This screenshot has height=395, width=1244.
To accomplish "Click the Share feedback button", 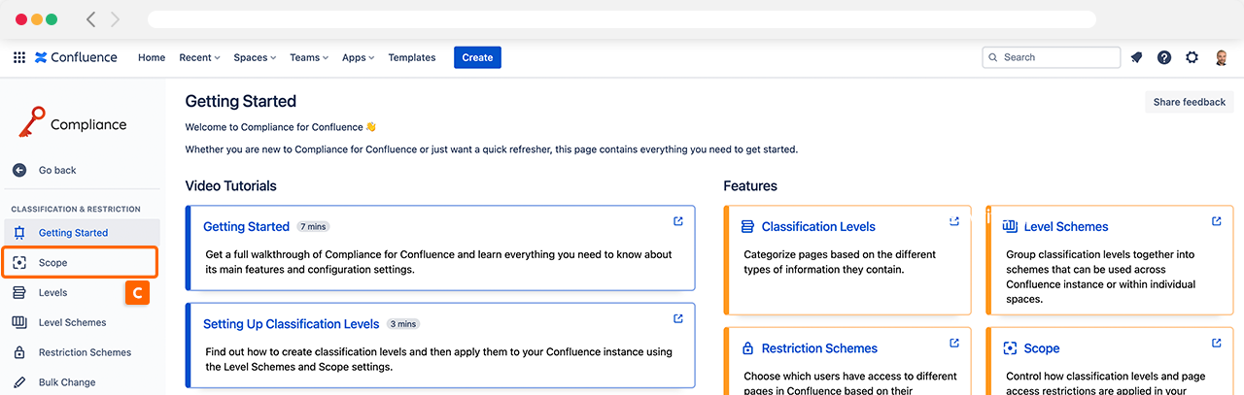I will pos(1189,102).
